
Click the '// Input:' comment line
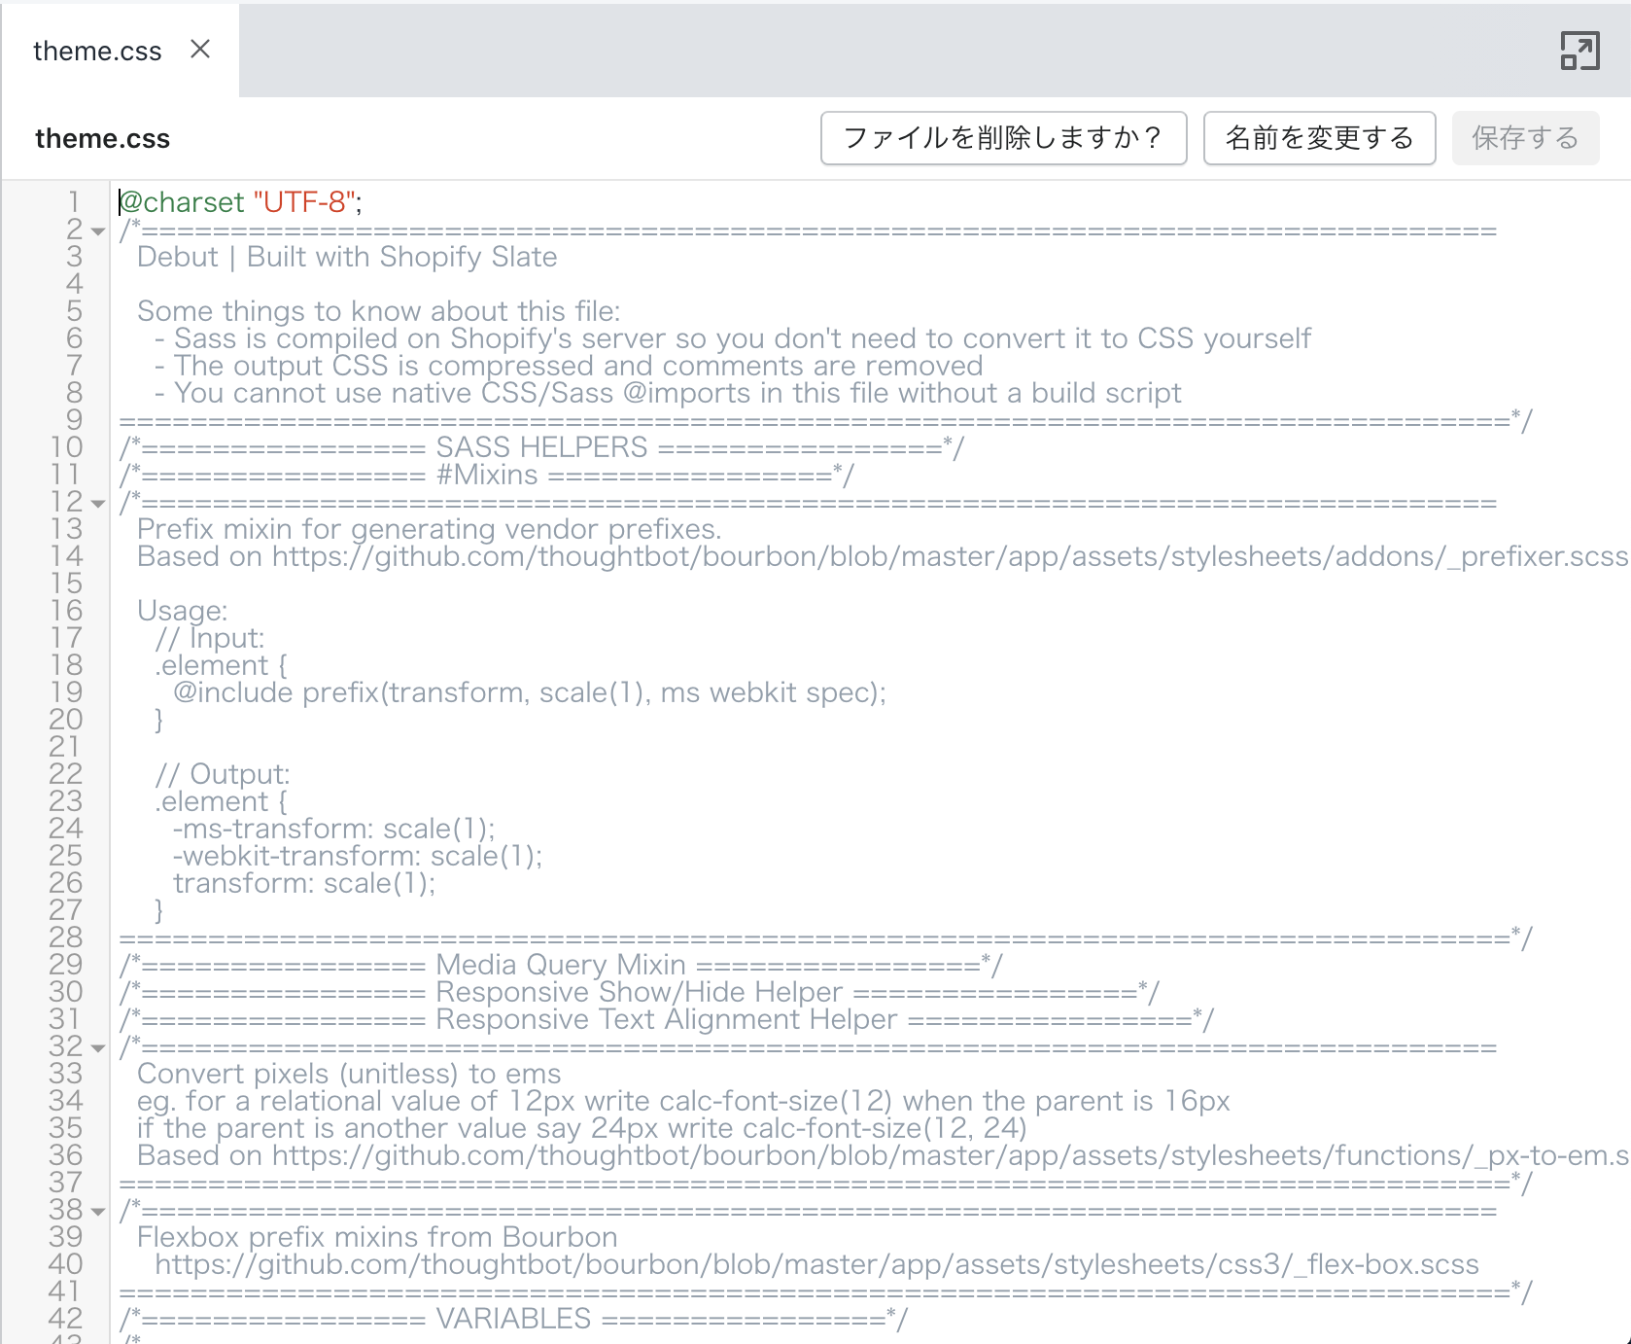pyautogui.click(x=210, y=638)
